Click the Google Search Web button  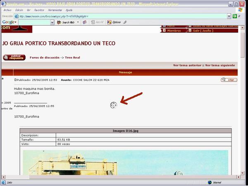[65, 22]
